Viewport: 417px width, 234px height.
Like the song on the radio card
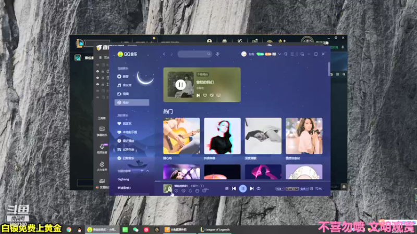point(205,95)
